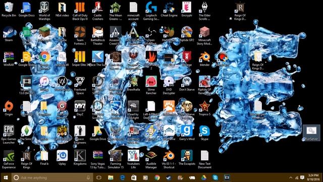Image resolution: width=323 pixels, height=182 pixels.
Task: Select the Space Engineers icon
Action: [x=80, y=135]
